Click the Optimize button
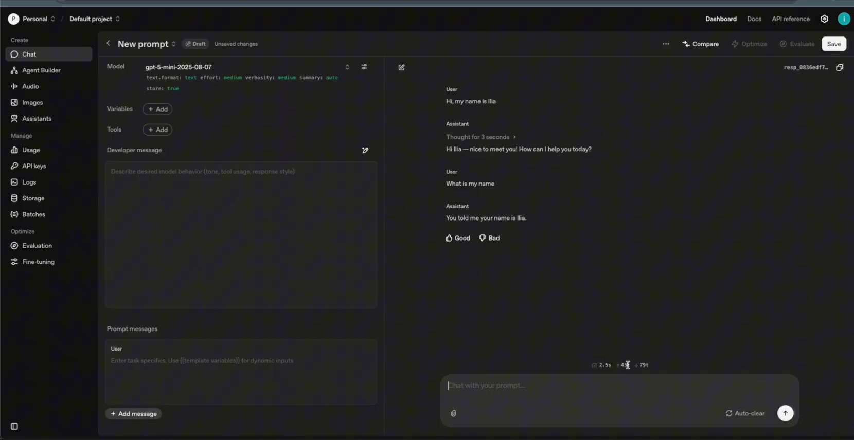 point(749,44)
